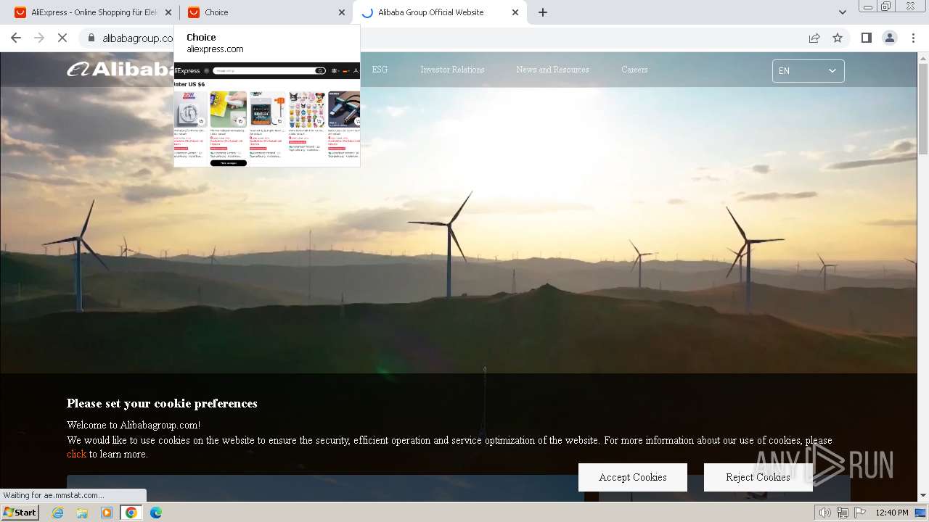Stop loading the page with X button
This screenshot has height=522, width=929.
[x=62, y=38]
